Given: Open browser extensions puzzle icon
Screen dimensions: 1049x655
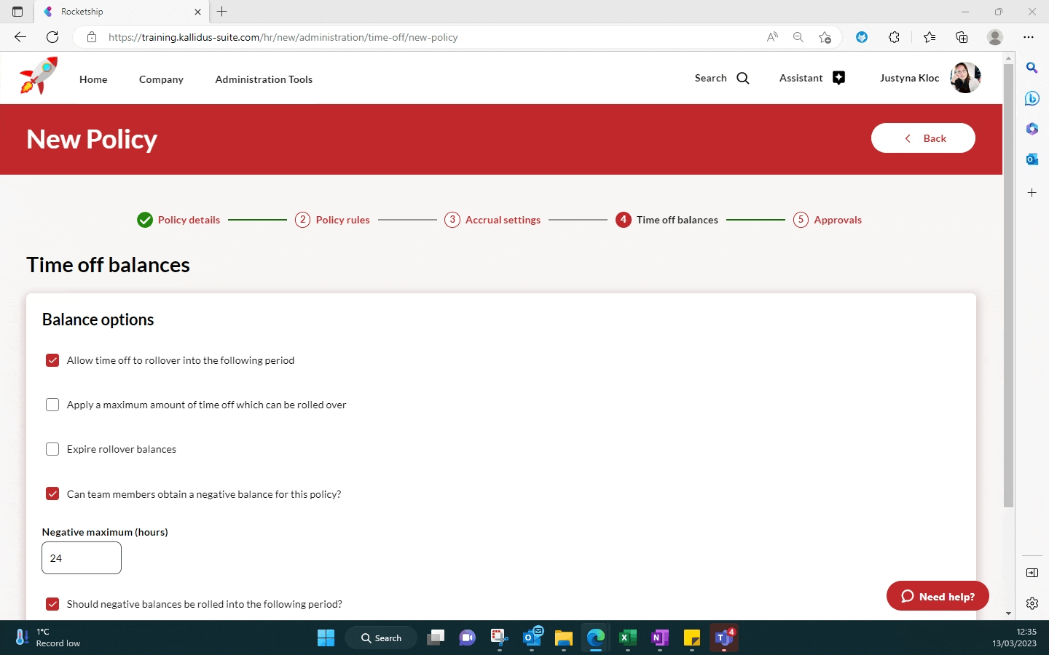Looking at the screenshot, I should click(894, 37).
